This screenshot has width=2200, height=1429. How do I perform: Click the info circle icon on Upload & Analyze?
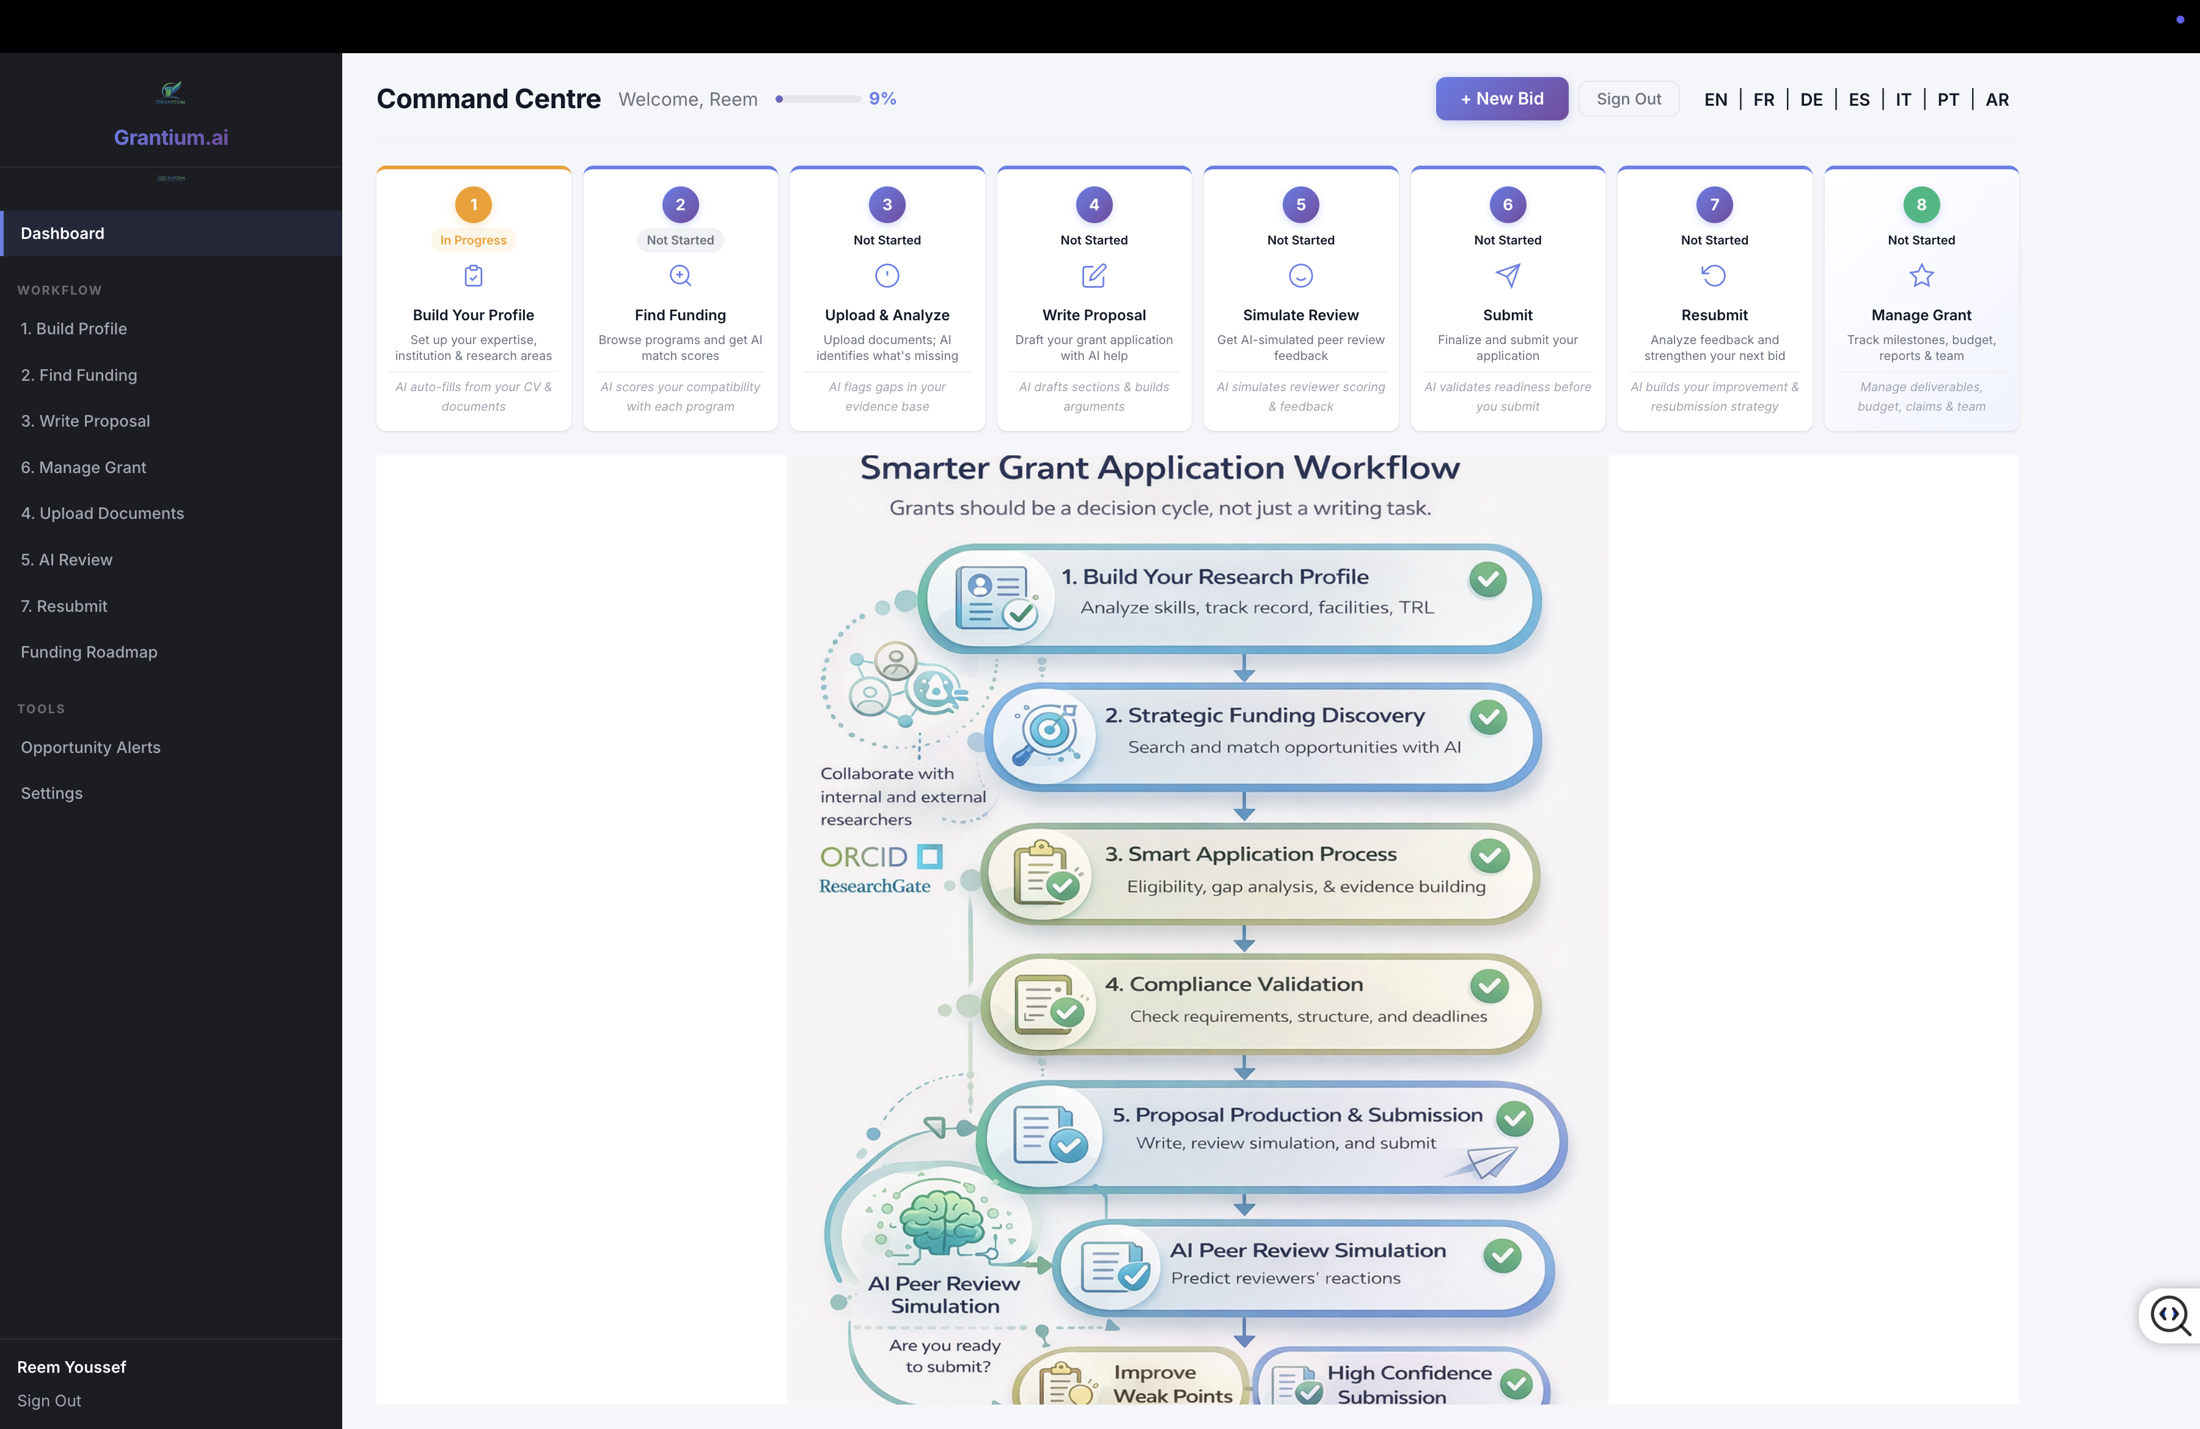887,276
